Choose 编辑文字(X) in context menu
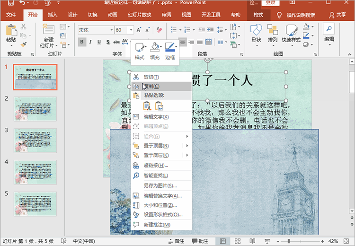This screenshot has height=246, width=355. click(161, 117)
